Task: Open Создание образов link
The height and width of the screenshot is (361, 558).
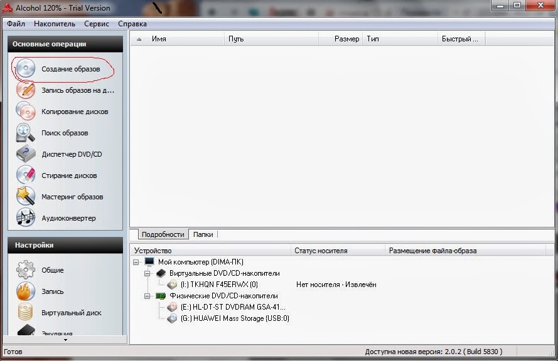Action: click(71, 69)
